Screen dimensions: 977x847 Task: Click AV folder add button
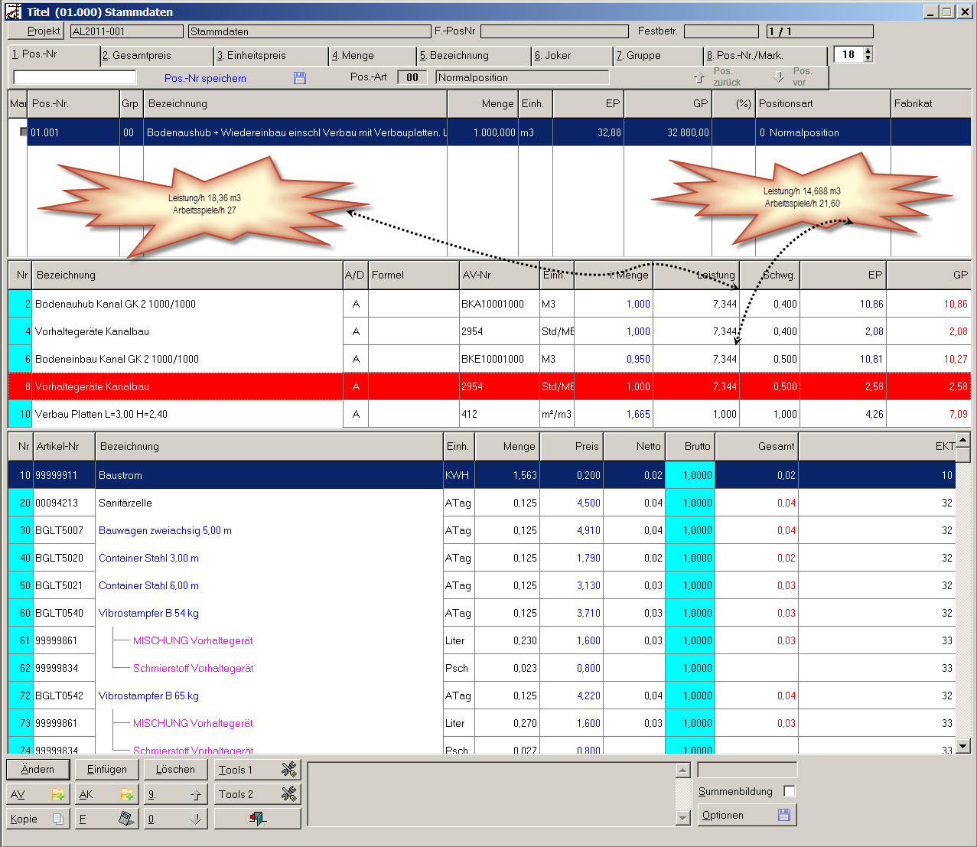click(x=38, y=795)
